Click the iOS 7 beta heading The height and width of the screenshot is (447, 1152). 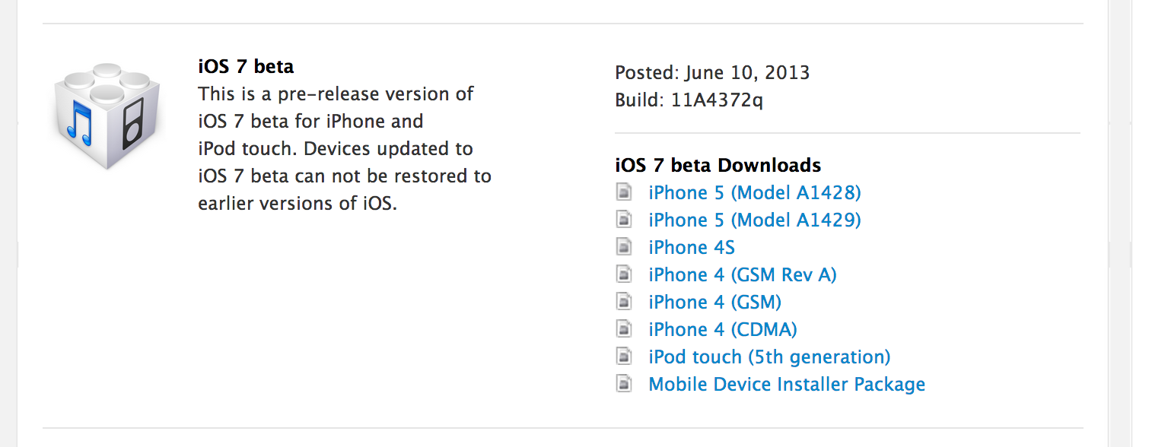tap(245, 66)
